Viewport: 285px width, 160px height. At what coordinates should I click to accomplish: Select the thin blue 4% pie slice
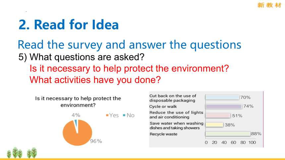[x=76, y=123]
